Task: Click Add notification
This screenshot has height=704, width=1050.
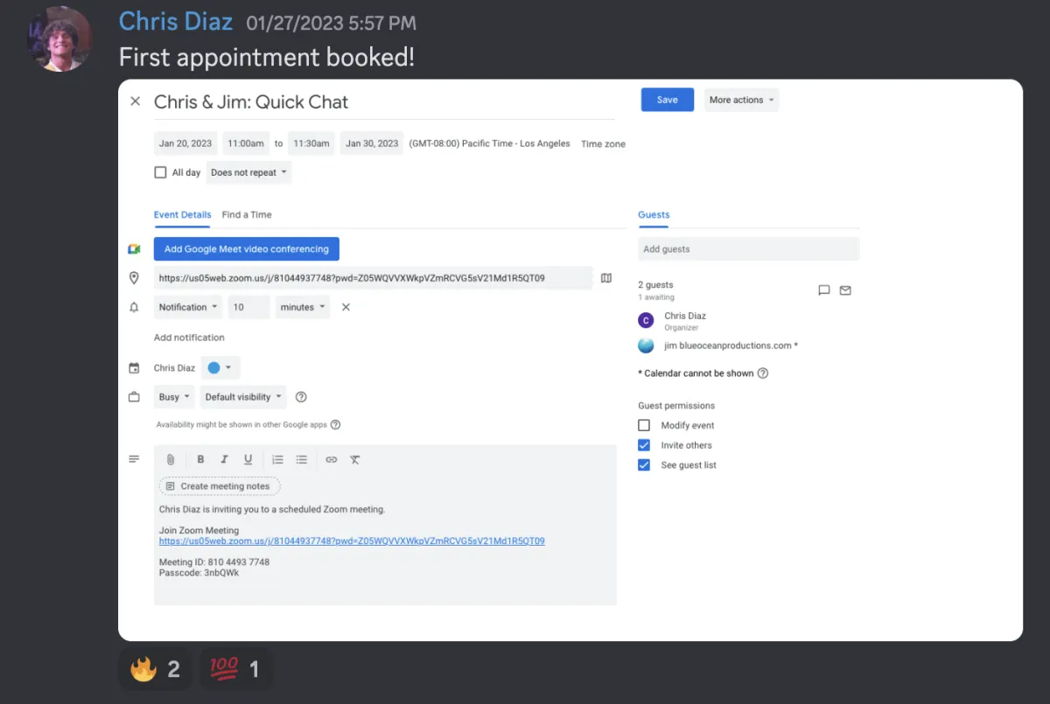Action: 189,338
